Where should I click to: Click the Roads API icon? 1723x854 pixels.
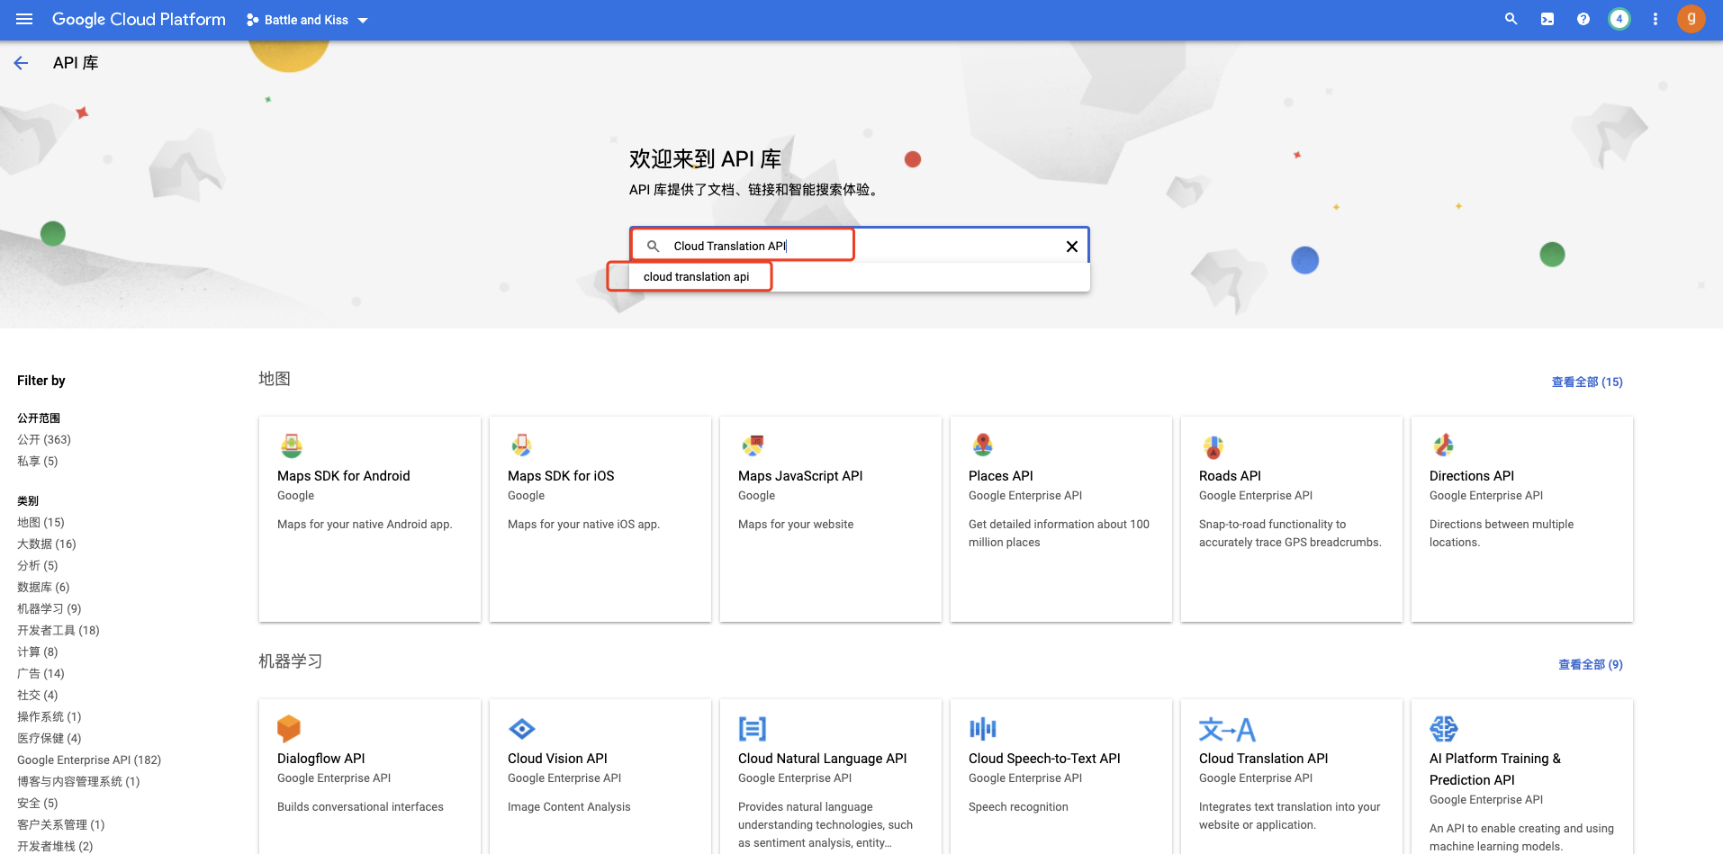tap(1213, 445)
